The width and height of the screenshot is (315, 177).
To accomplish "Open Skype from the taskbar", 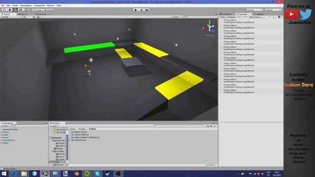I will pyautogui.click(x=97, y=174).
